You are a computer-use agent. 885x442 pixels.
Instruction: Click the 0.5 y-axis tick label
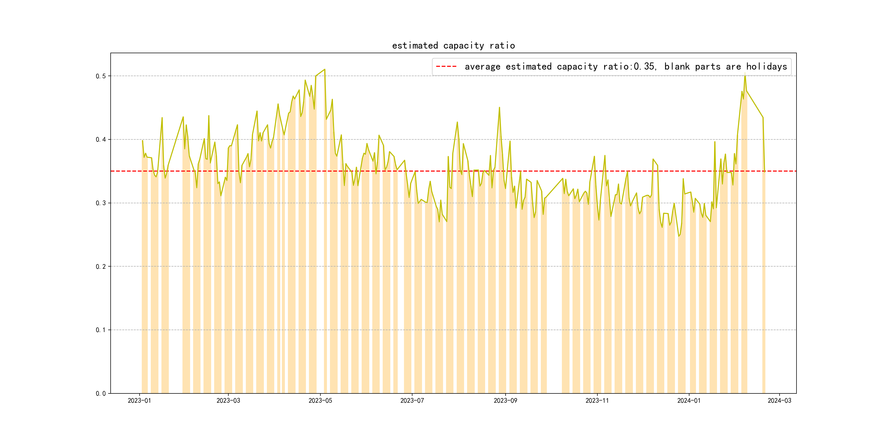(101, 76)
